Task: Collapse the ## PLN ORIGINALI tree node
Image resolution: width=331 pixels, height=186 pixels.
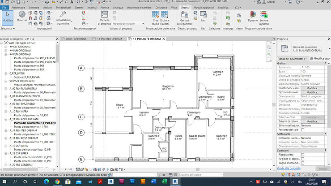Action: pos(6,54)
